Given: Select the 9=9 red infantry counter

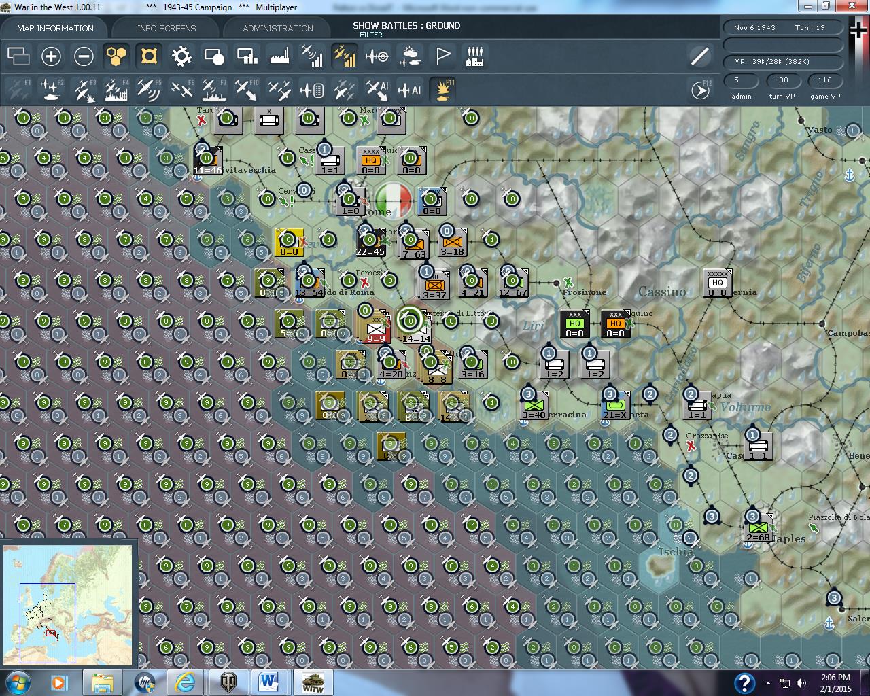Looking at the screenshot, I should tap(376, 329).
